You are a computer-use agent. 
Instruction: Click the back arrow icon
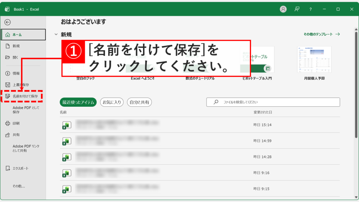coord(8,22)
